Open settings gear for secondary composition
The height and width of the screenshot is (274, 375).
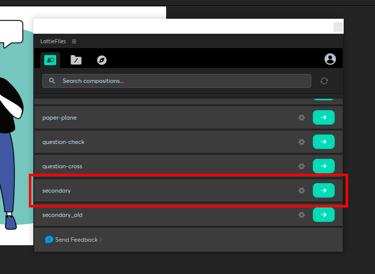click(301, 191)
